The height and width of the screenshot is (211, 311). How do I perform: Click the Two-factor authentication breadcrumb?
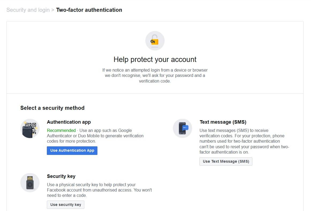tap(89, 10)
